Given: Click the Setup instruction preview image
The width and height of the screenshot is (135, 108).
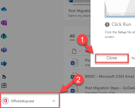Looking at the screenshot, I should point(120,9).
